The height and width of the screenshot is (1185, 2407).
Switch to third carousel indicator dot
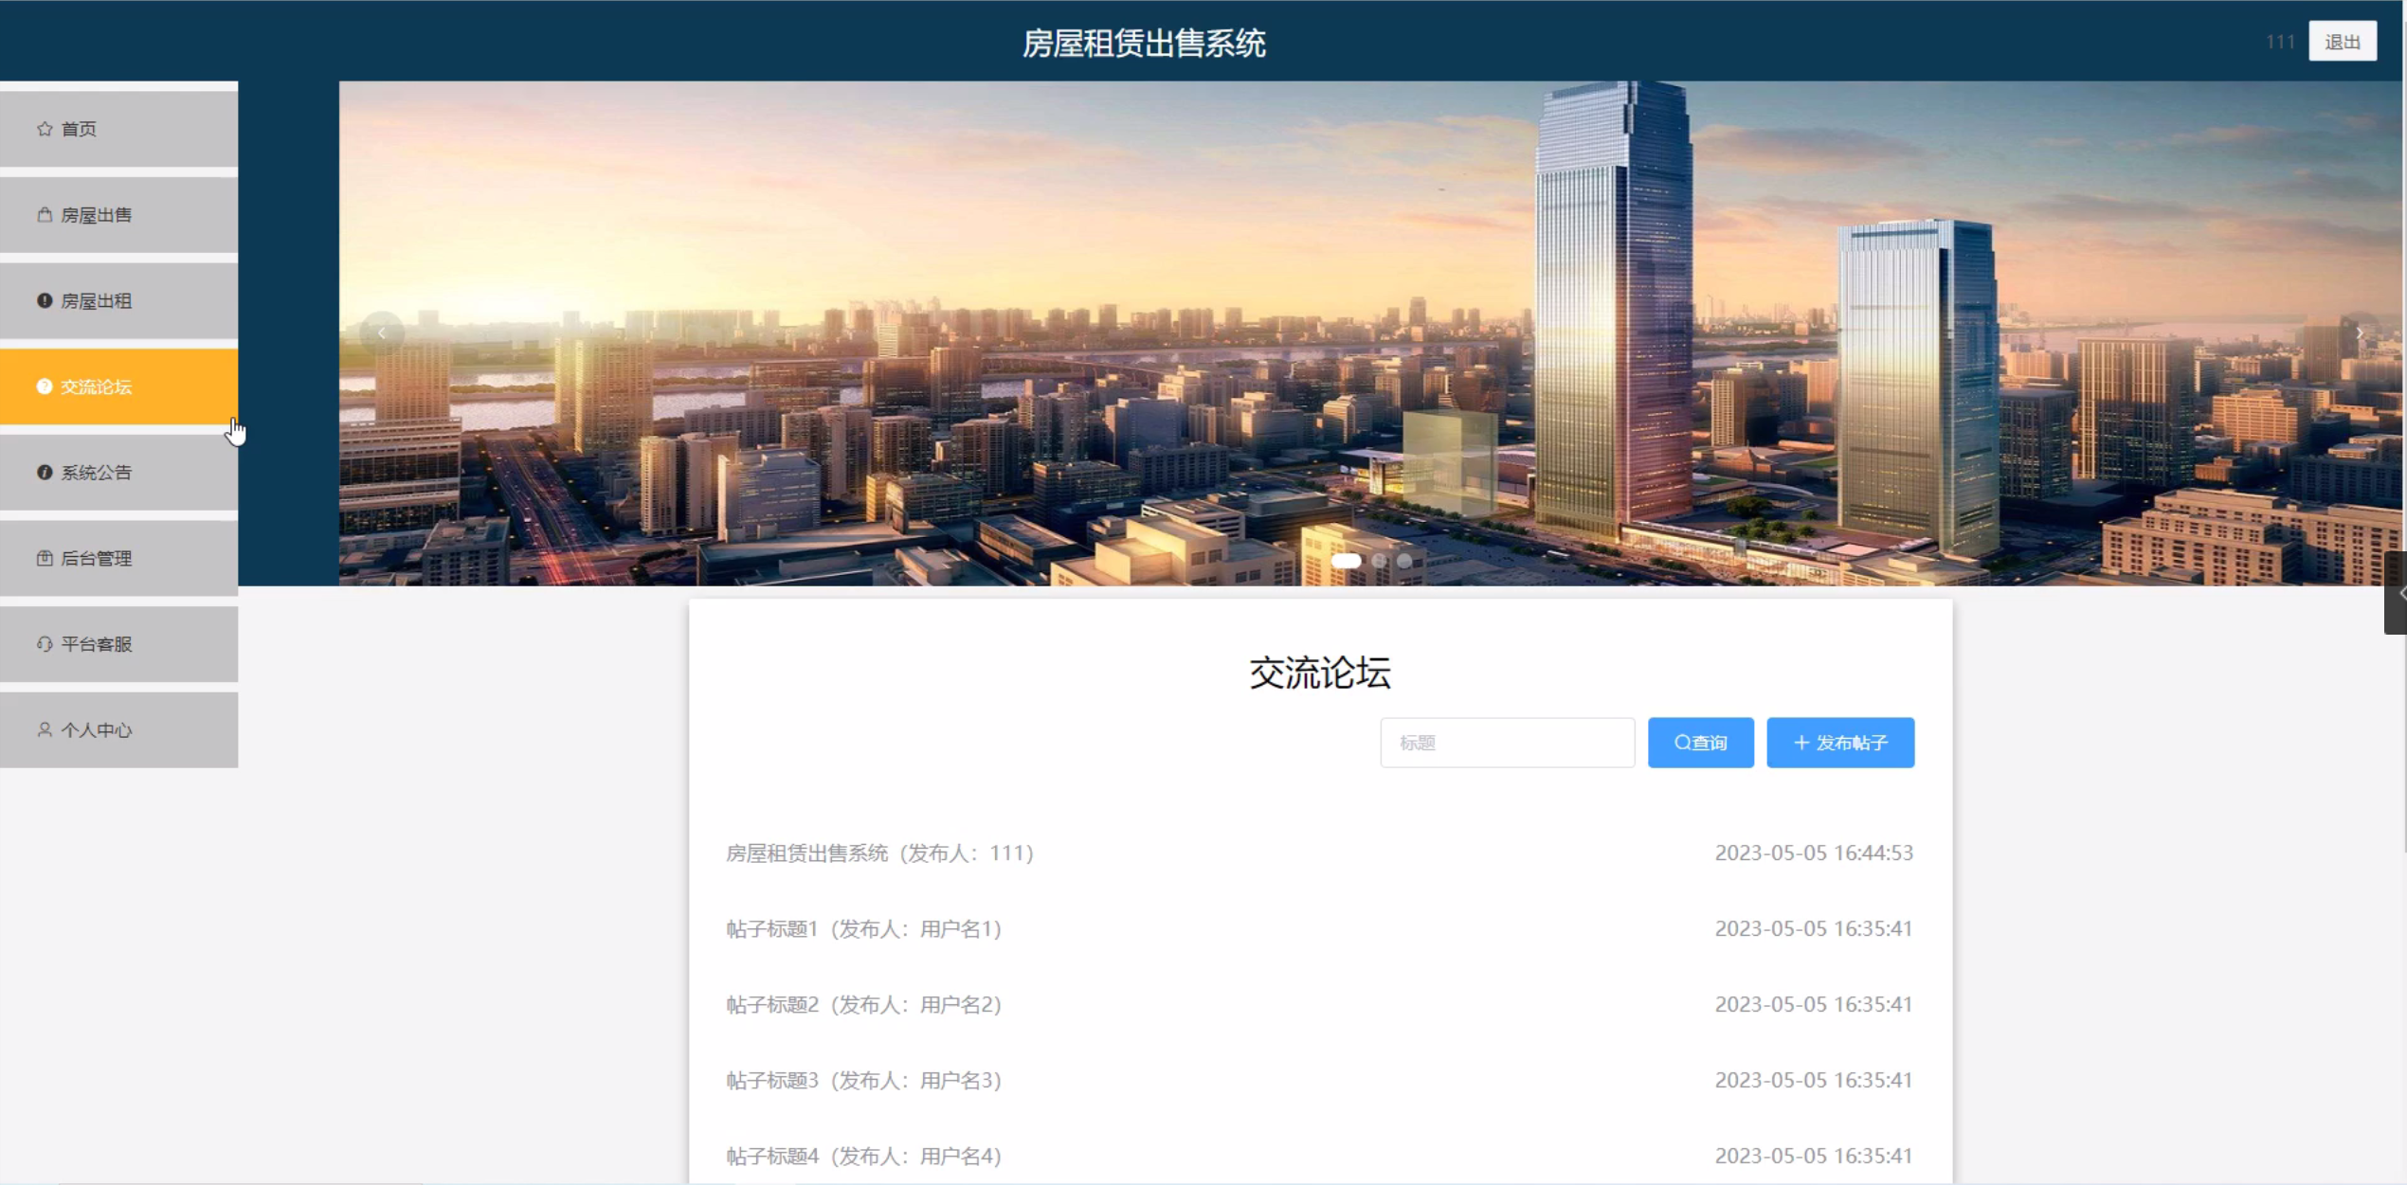pos(1404,561)
